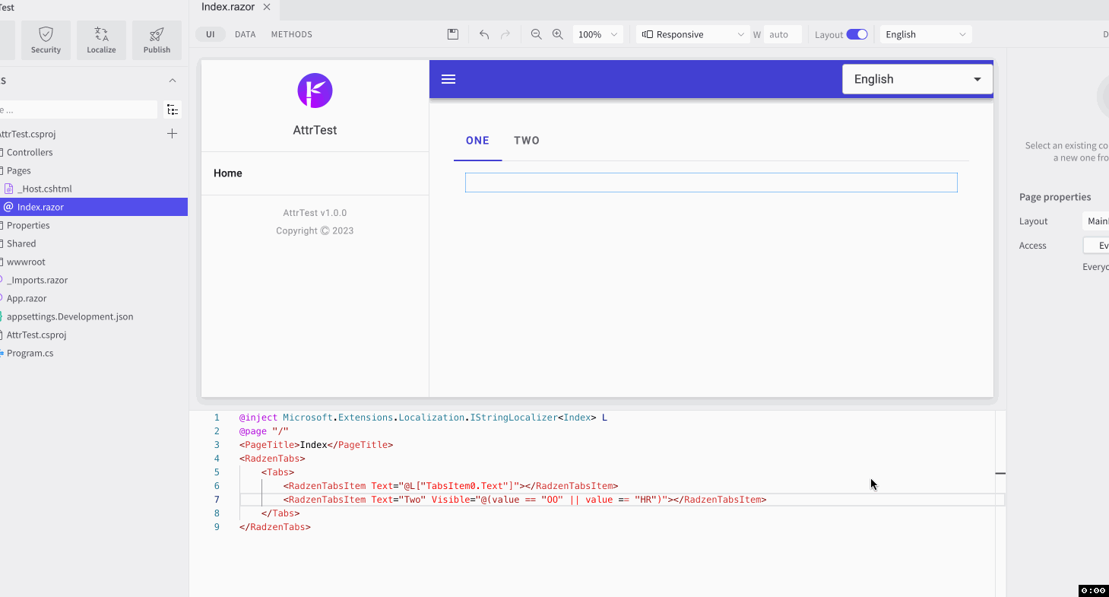Open the English language dropdown in preview header
The image size is (1109, 597).
917,79
